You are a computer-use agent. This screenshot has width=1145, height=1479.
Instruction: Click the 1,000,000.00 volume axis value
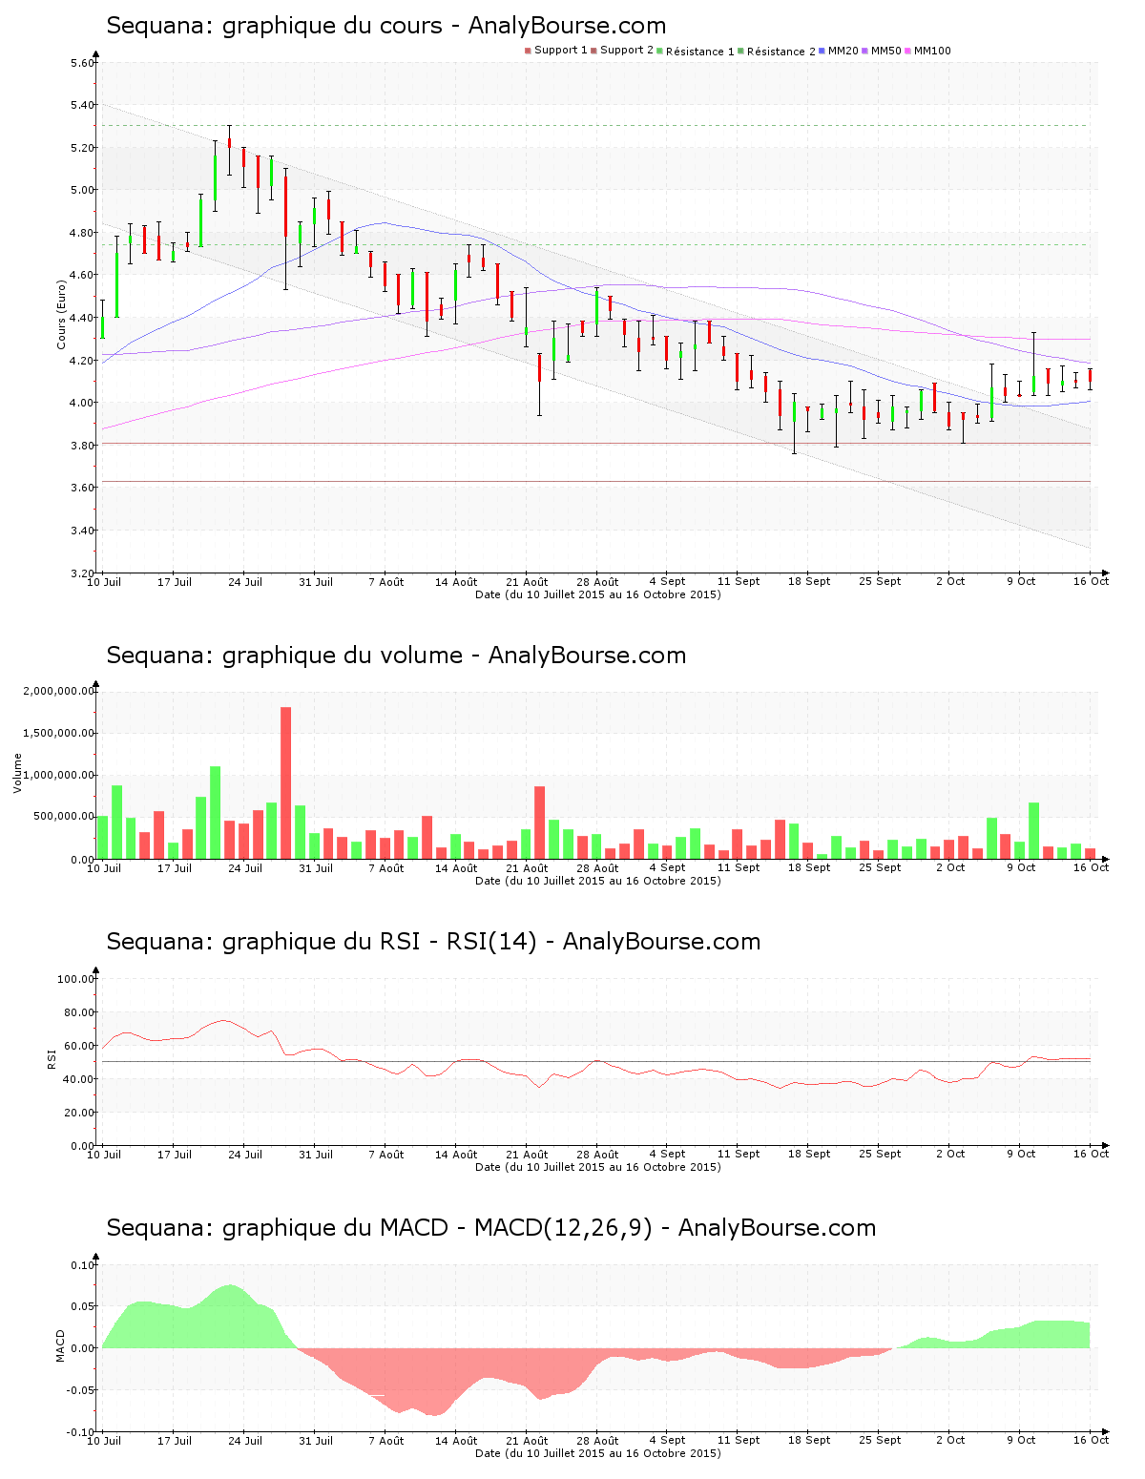[x=59, y=776]
